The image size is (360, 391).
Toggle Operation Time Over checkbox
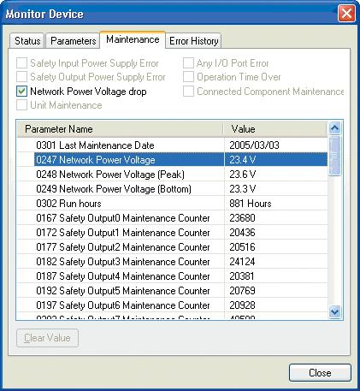point(188,77)
